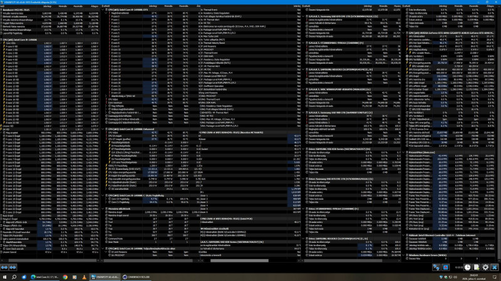Collapse the CPU Intel Core i9-14900K: DTS group
501x281 pixels.
(x=103, y=9)
